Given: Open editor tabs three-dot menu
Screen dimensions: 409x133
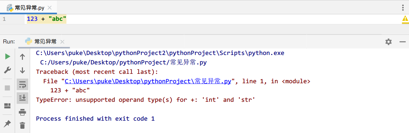Looking at the screenshot, I should pos(403,7).
